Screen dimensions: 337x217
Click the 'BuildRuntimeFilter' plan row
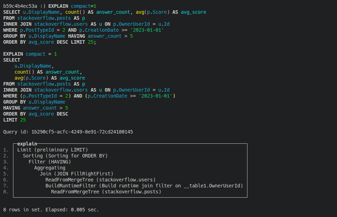coord(144,186)
